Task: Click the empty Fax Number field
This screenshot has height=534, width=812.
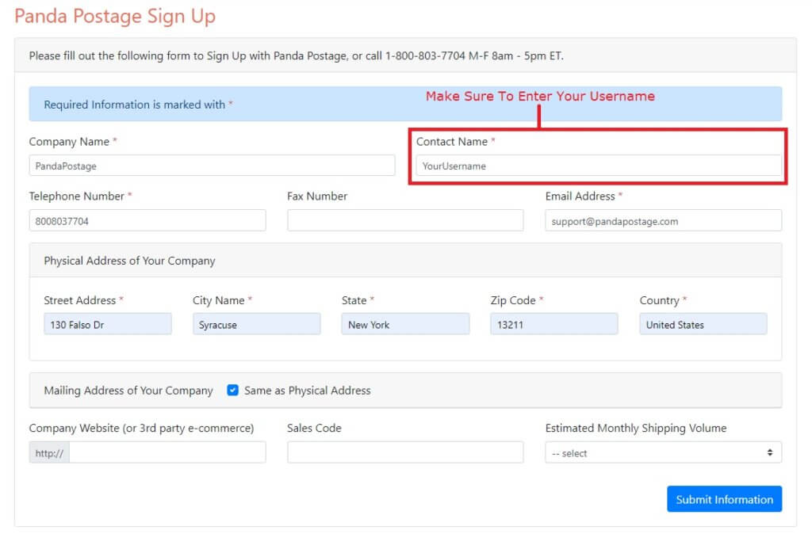Action: pos(405,221)
